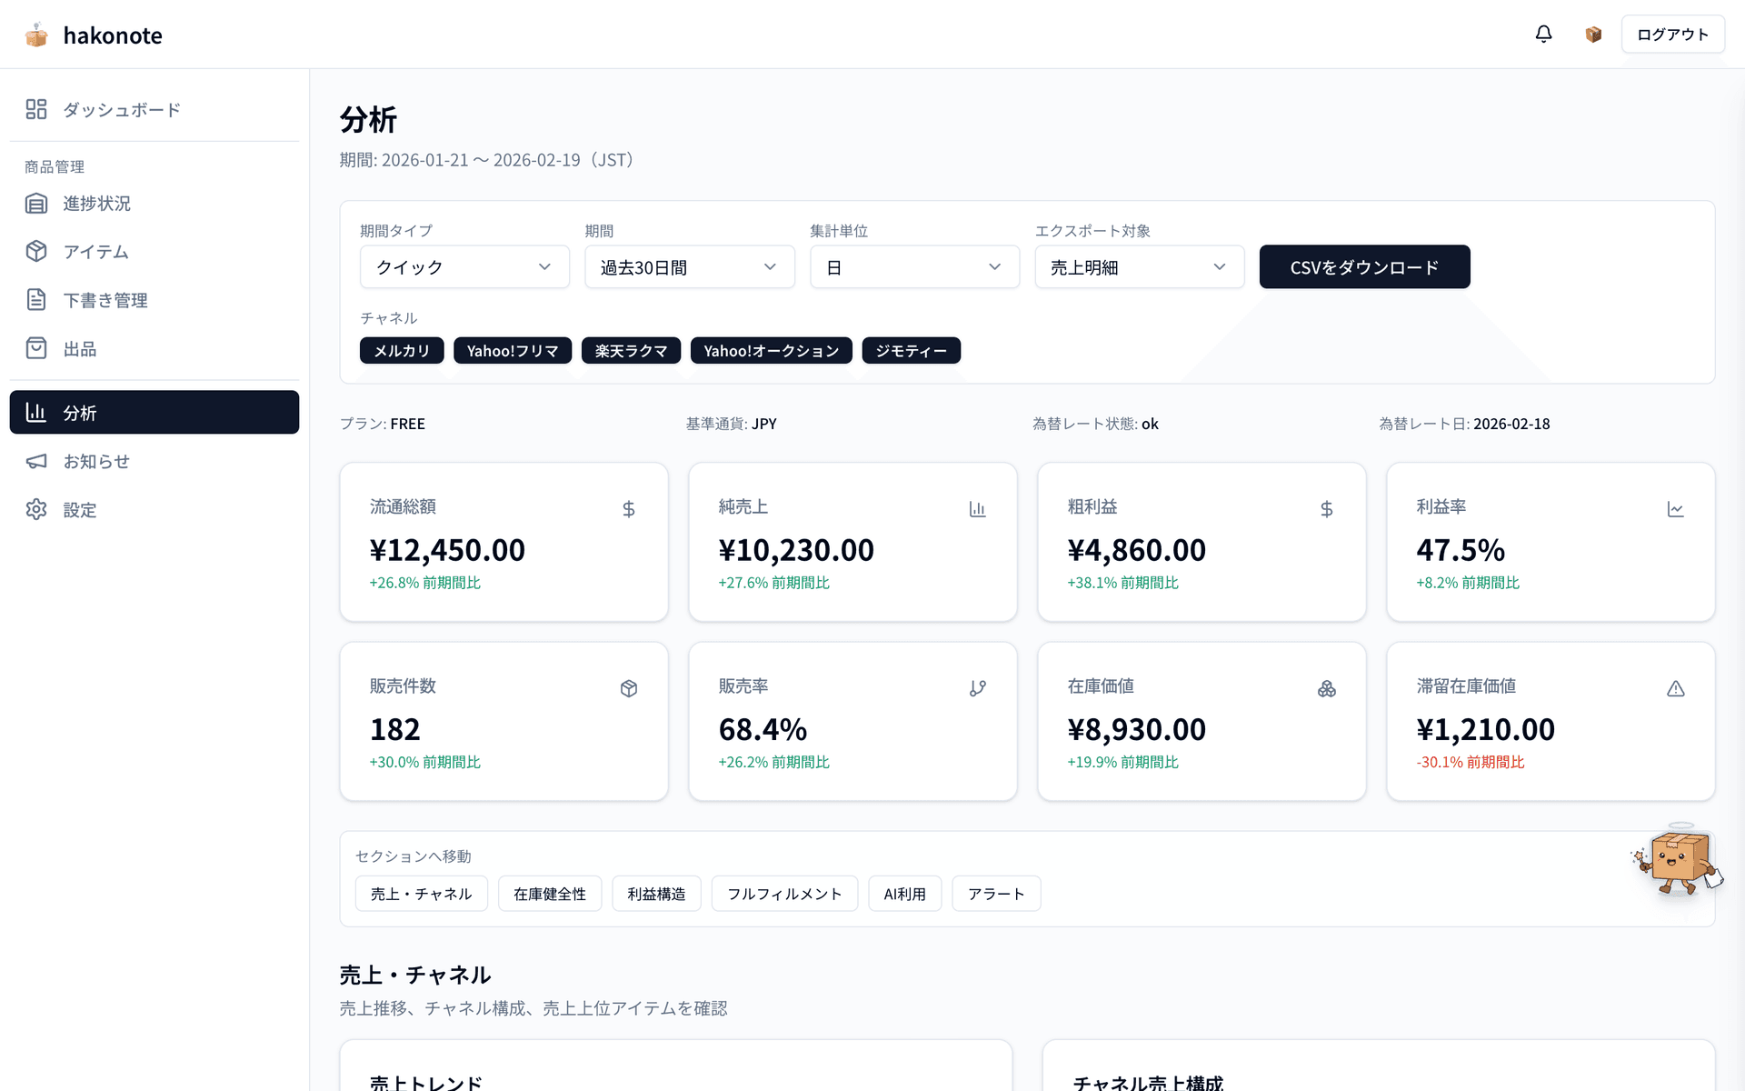This screenshot has width=1745, height=1091.
Task: Open 設定 via the gear icon
Action: 36,509
